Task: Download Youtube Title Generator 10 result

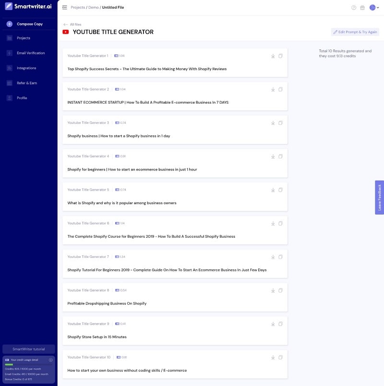Action: 273,357
